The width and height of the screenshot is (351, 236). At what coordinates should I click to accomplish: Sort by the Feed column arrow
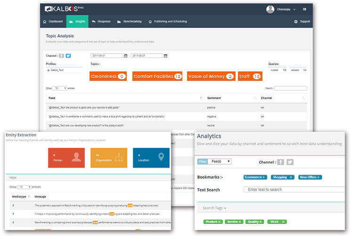pos(201,98)
